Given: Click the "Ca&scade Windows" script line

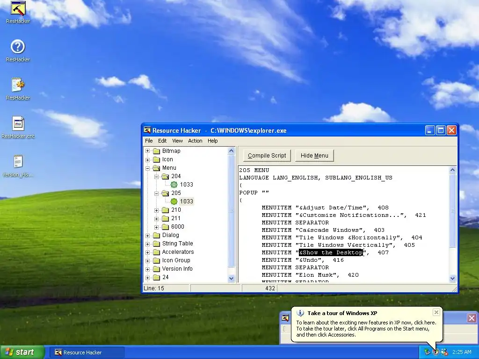Looking at the screenshot, I should click(x=323, y=230).
